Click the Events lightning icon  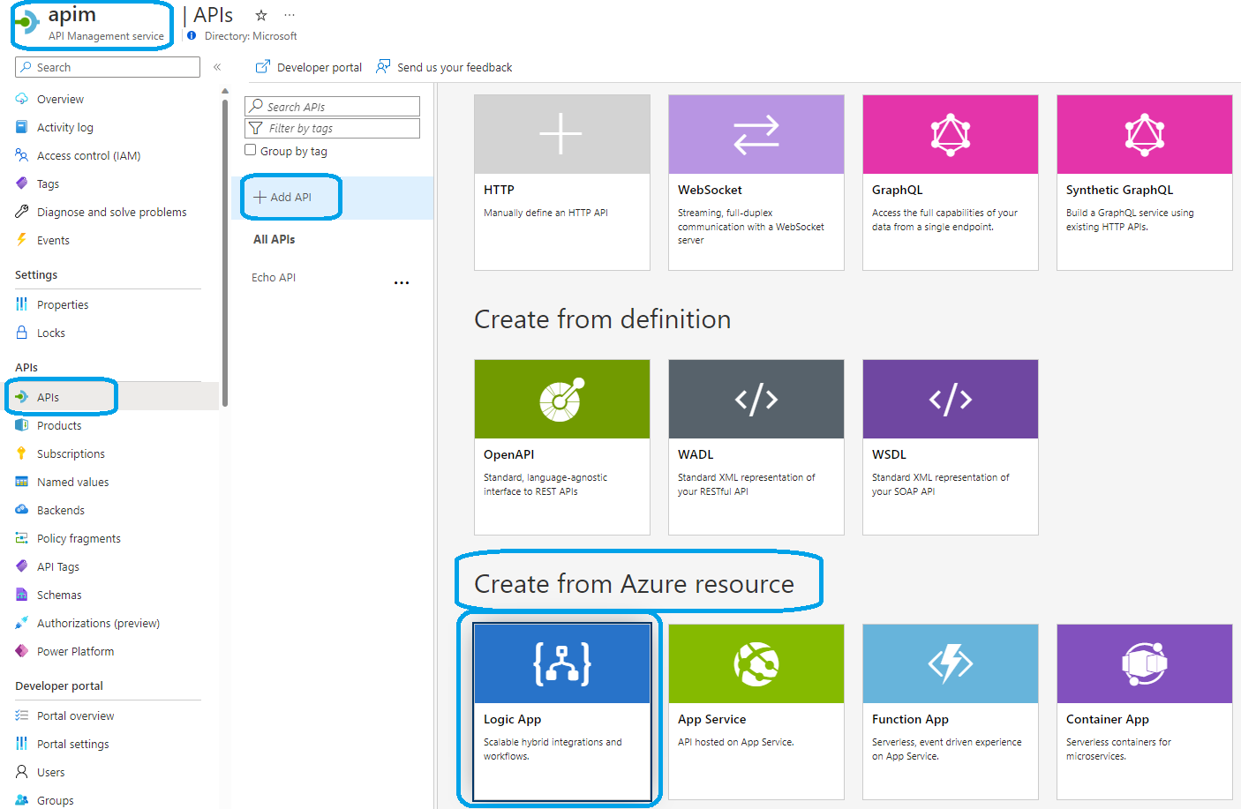pyautogui.click(x=22, y=240)
